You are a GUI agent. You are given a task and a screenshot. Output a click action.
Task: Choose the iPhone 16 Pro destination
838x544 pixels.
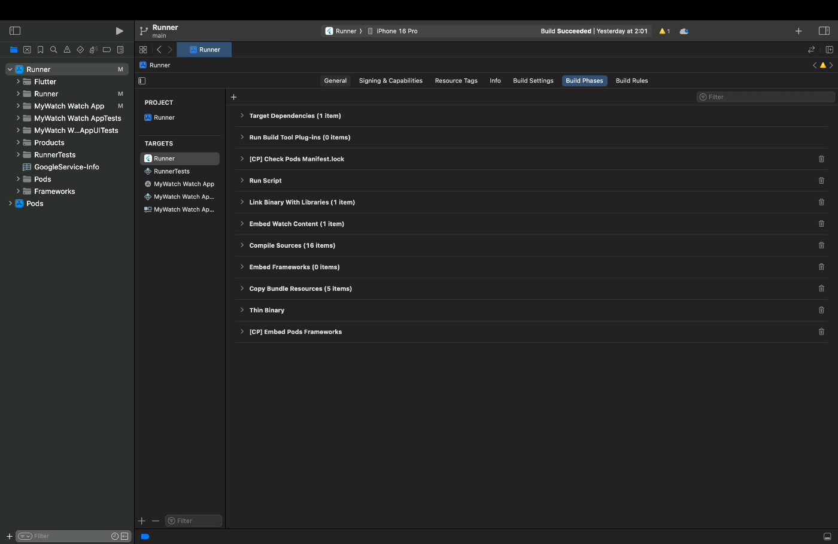(393, 31)
